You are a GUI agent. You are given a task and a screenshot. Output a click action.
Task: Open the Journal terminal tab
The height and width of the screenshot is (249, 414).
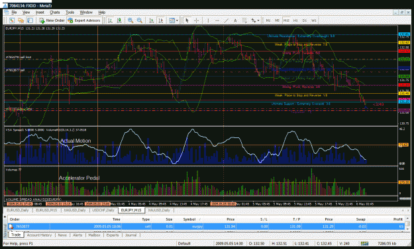[130, 235]
